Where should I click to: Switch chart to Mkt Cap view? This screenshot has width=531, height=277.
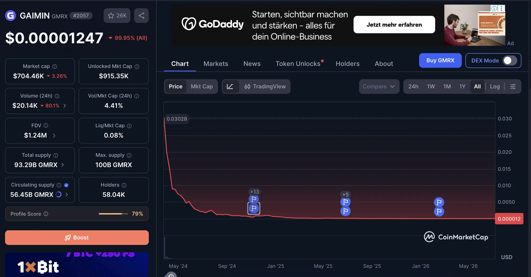[x=202, y=86]
